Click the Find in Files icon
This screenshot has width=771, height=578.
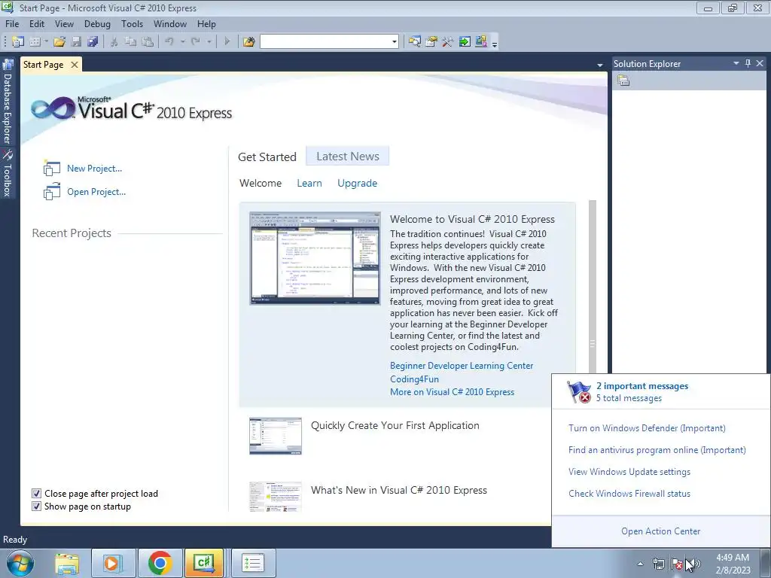248,42
